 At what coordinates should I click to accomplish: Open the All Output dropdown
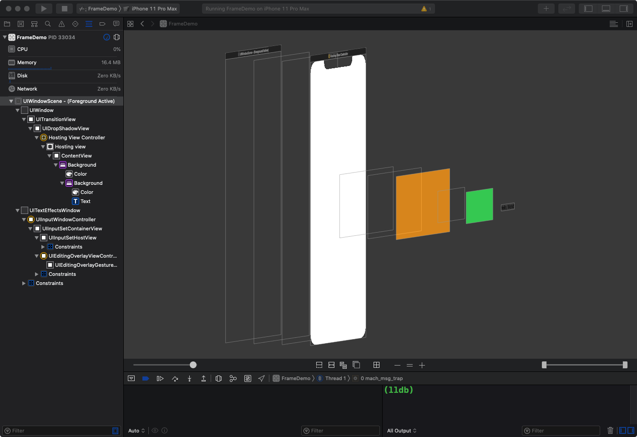pyautogui.click(x=402, y=431)
